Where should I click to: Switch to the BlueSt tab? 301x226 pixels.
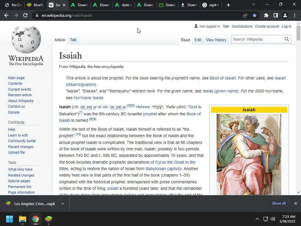36,5
